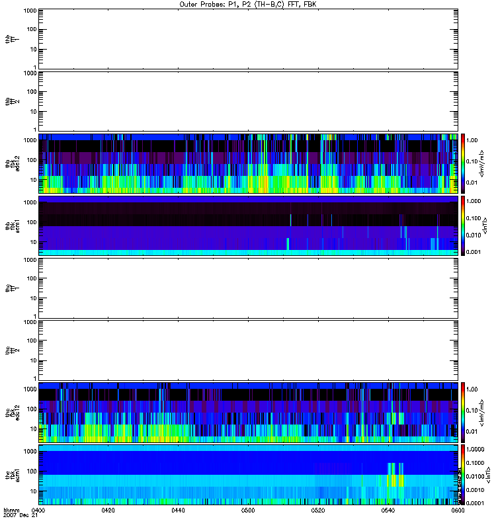Click the thb edc12 panel color bar
Image resolution: width=496 pixels, height=529 pixels.
click(464, 163)
